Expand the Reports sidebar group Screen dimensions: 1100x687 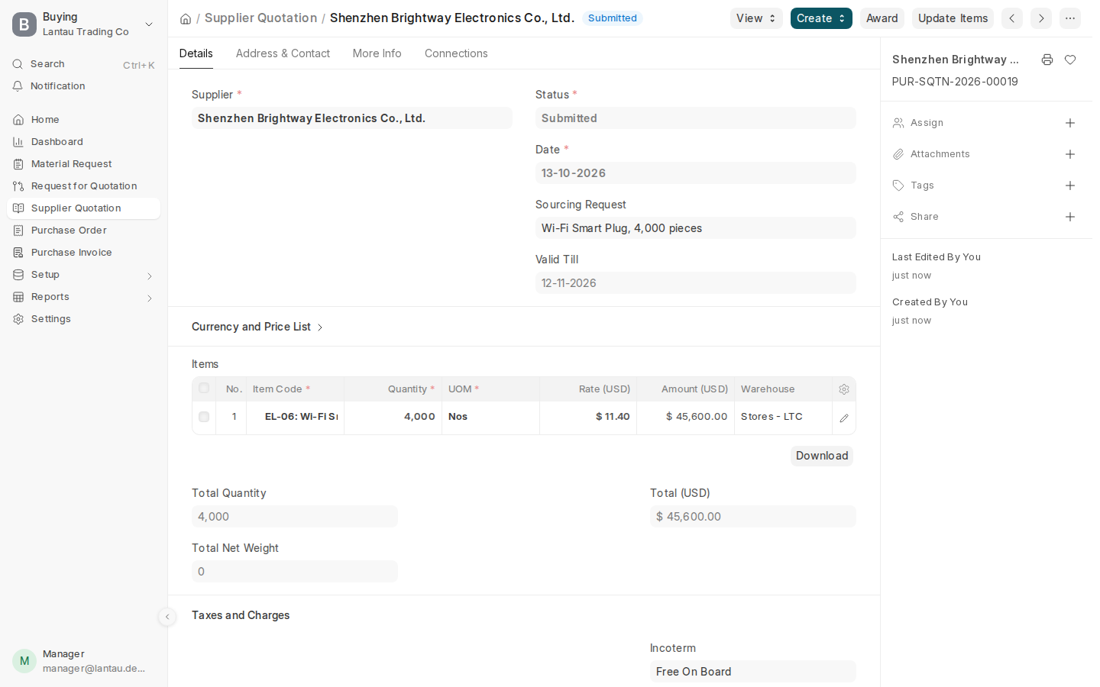[x=84, y=297]
